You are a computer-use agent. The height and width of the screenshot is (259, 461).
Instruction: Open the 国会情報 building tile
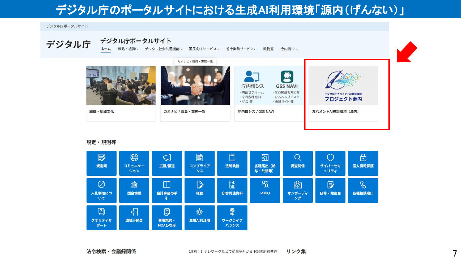(134, 190)
